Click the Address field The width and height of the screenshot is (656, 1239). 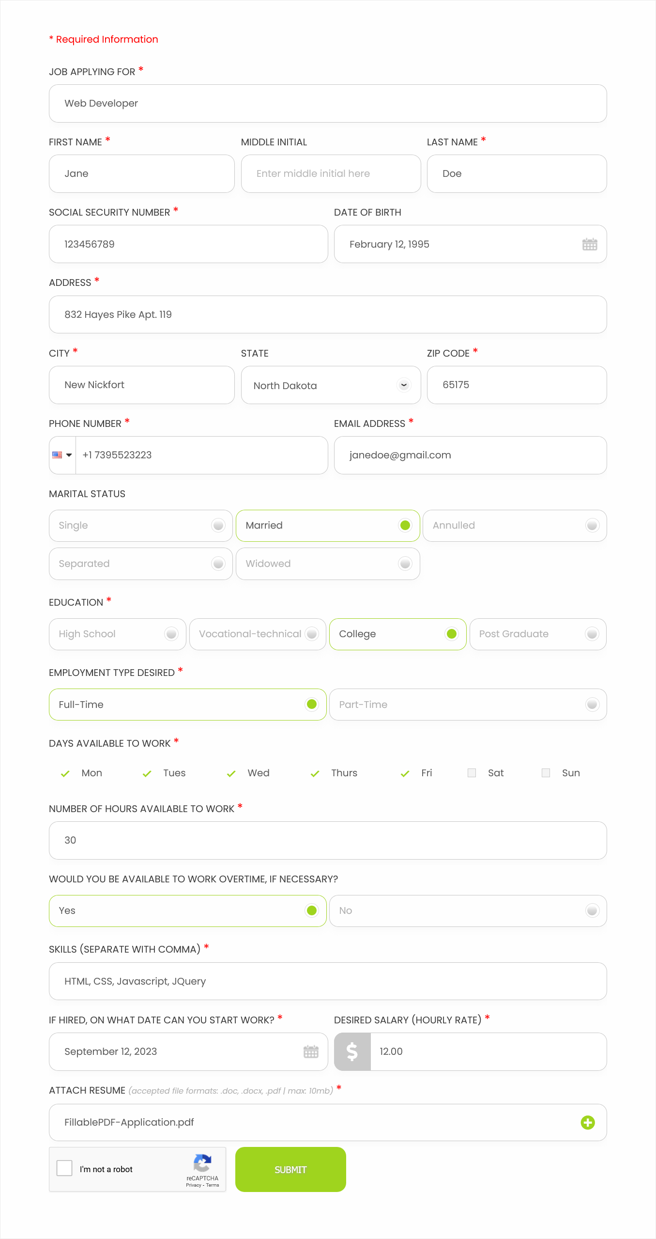328,314
